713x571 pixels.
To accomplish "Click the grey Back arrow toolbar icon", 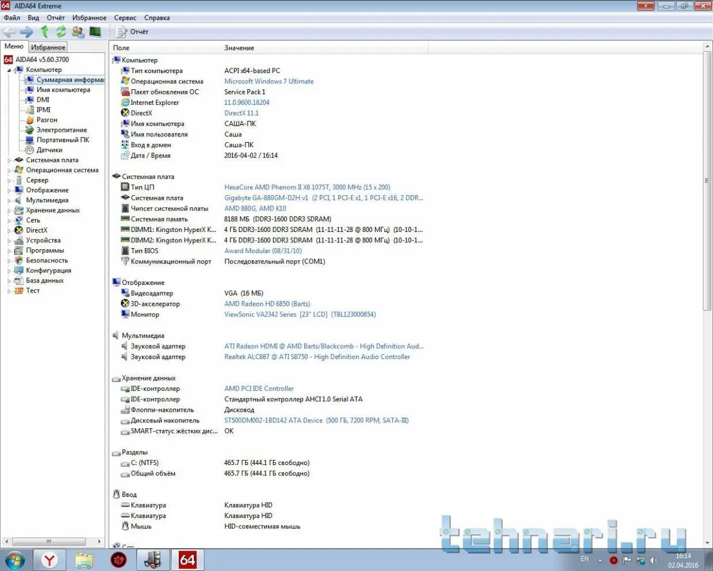I will (x=10, y=32).
